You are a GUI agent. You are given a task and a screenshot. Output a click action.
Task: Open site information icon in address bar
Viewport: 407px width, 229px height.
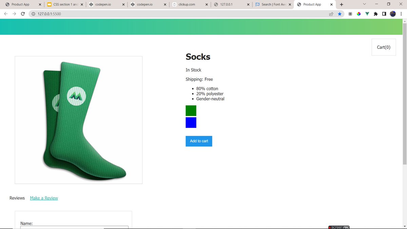tap(33, 14)
